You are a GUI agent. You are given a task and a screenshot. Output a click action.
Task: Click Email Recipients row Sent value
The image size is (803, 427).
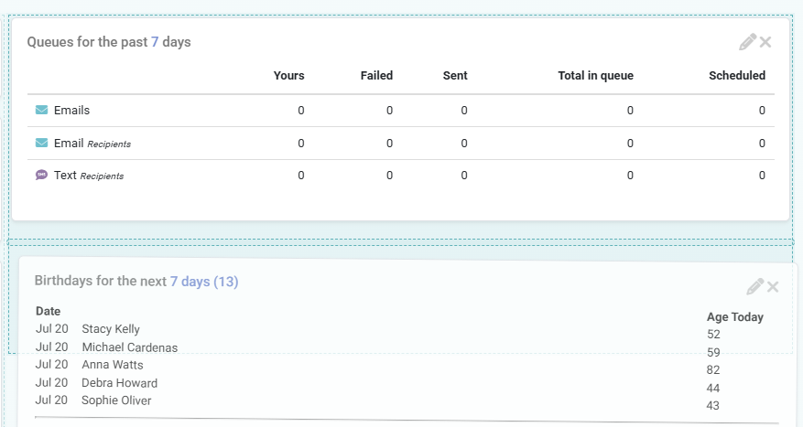click(464, 144)
